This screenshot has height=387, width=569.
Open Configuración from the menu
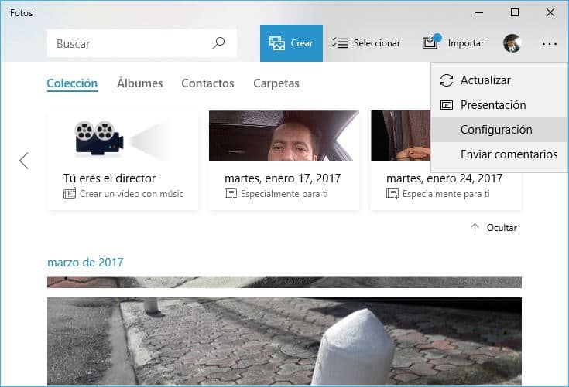pyautogui.click(x=495, y=130)
